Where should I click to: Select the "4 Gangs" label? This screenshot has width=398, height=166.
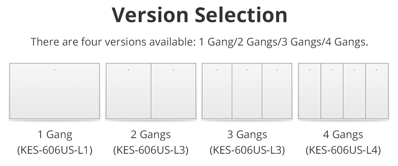tap(343, 134)
